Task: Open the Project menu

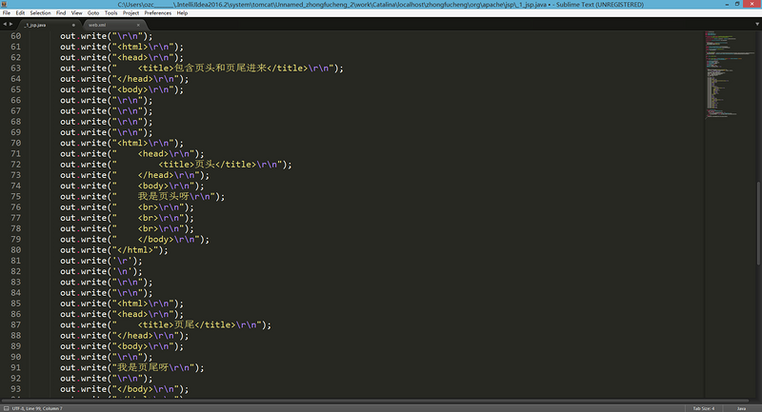Action: tap(130, 13)
